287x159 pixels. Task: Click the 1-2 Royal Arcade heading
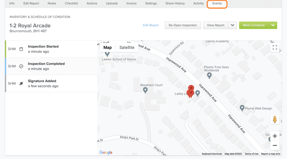(x=30, y=25)
